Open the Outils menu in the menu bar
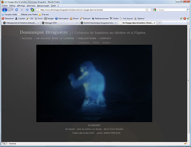Screen dimensions: 191x147 tap(53, 6)
